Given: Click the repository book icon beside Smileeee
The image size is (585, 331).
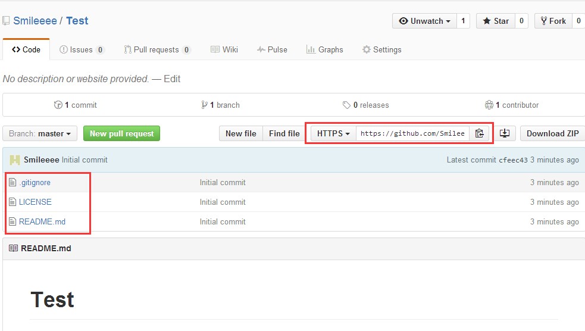Looking at the screenshot, I should [x=5, y=21].
